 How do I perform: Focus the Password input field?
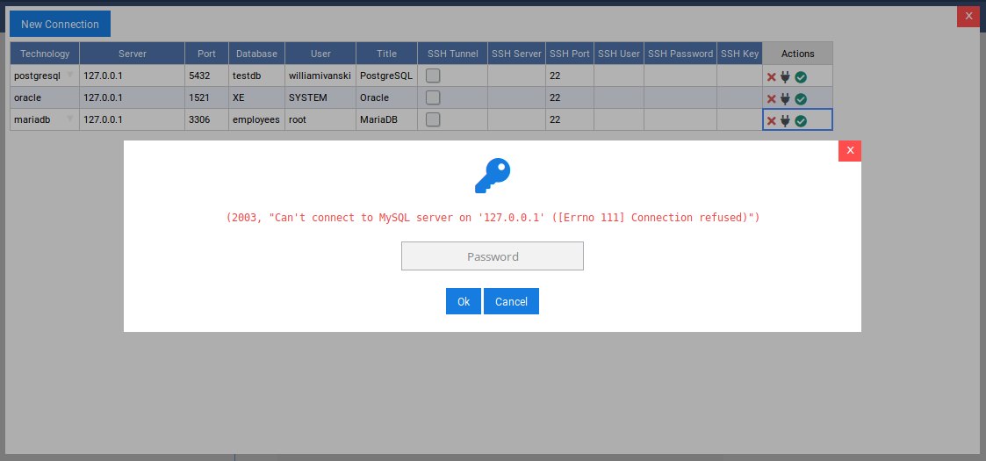pos(492,256)
